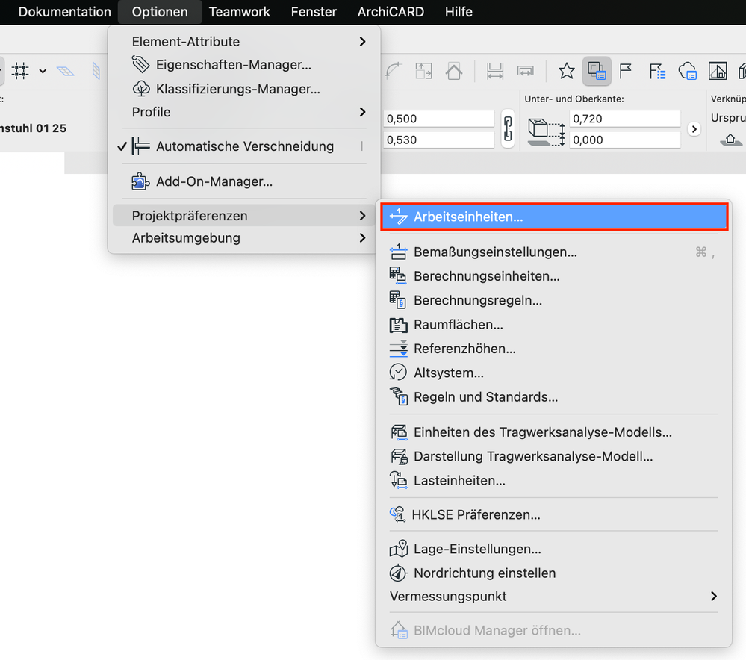Expand the Arbeitsumgebung submenu
The image size is (746, 660).
(244, 238)
